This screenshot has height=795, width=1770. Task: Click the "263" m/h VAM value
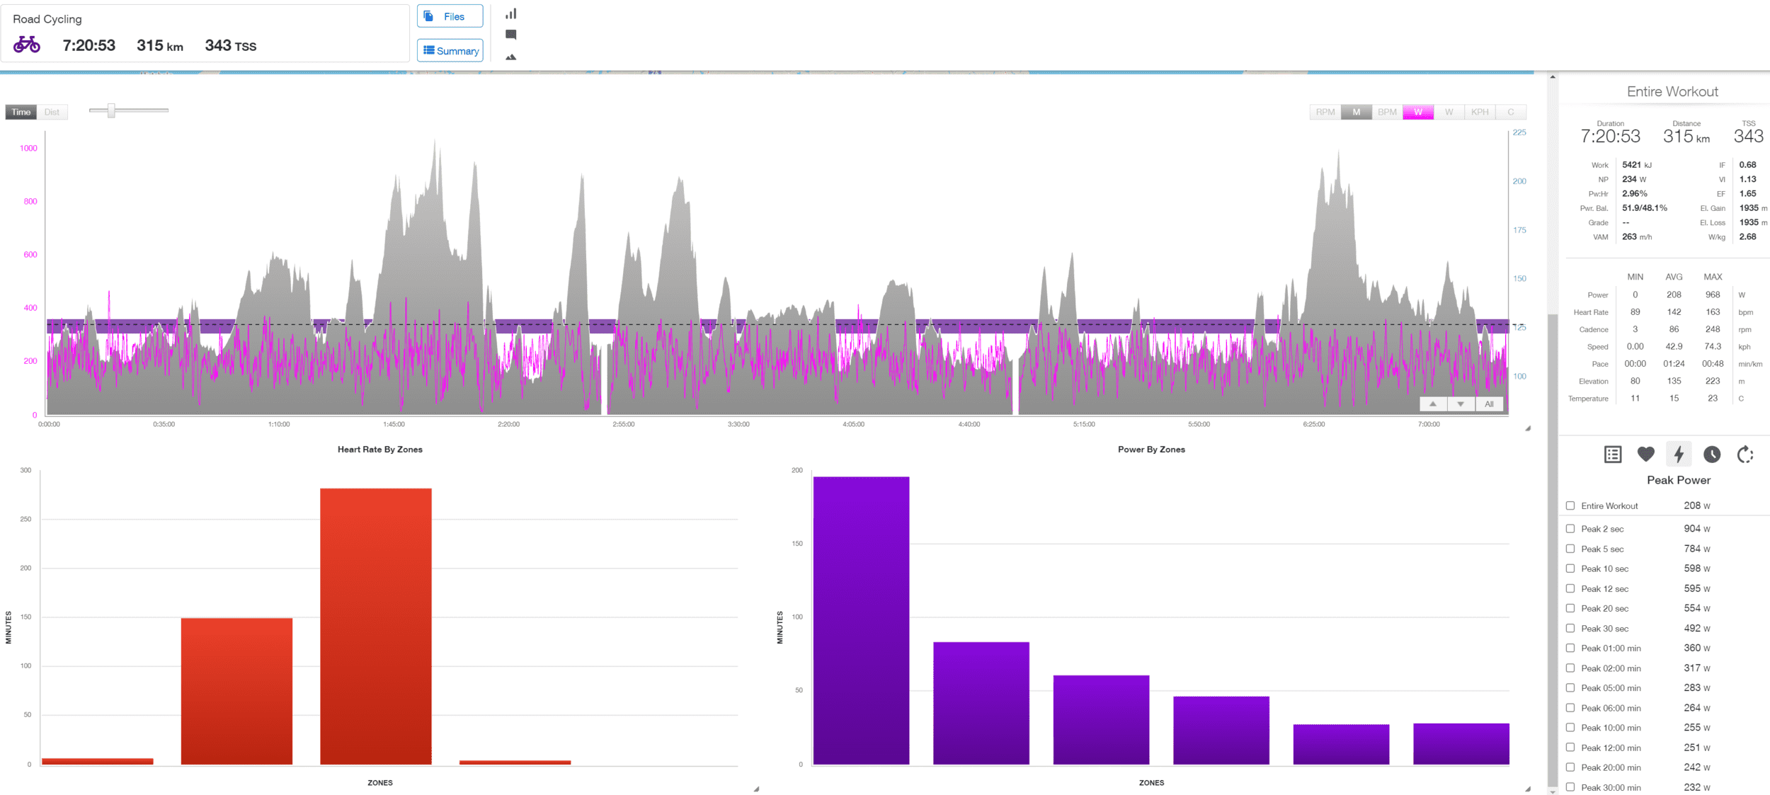1629,237
